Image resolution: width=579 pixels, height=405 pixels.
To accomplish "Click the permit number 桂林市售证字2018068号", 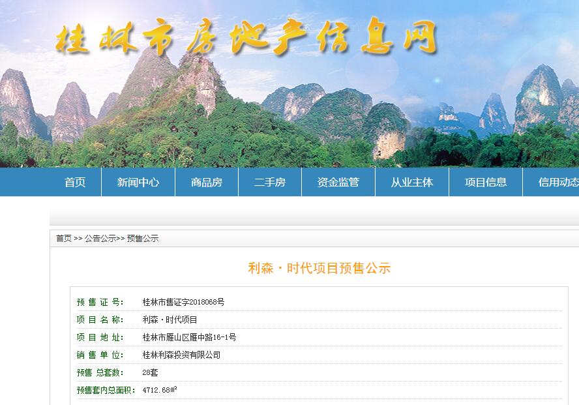I will click(x=183, y=302).
